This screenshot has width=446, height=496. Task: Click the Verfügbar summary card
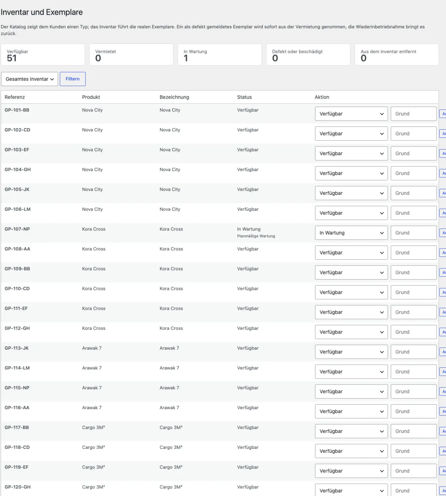43,55
